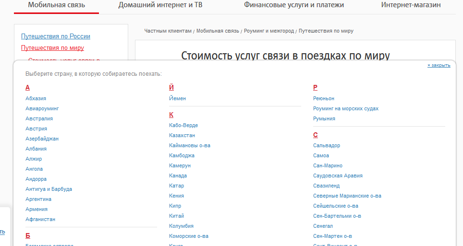This screenshot has width=463, height=246.
Task: Jump to letter А section heading
Action: tap(28, 87)
